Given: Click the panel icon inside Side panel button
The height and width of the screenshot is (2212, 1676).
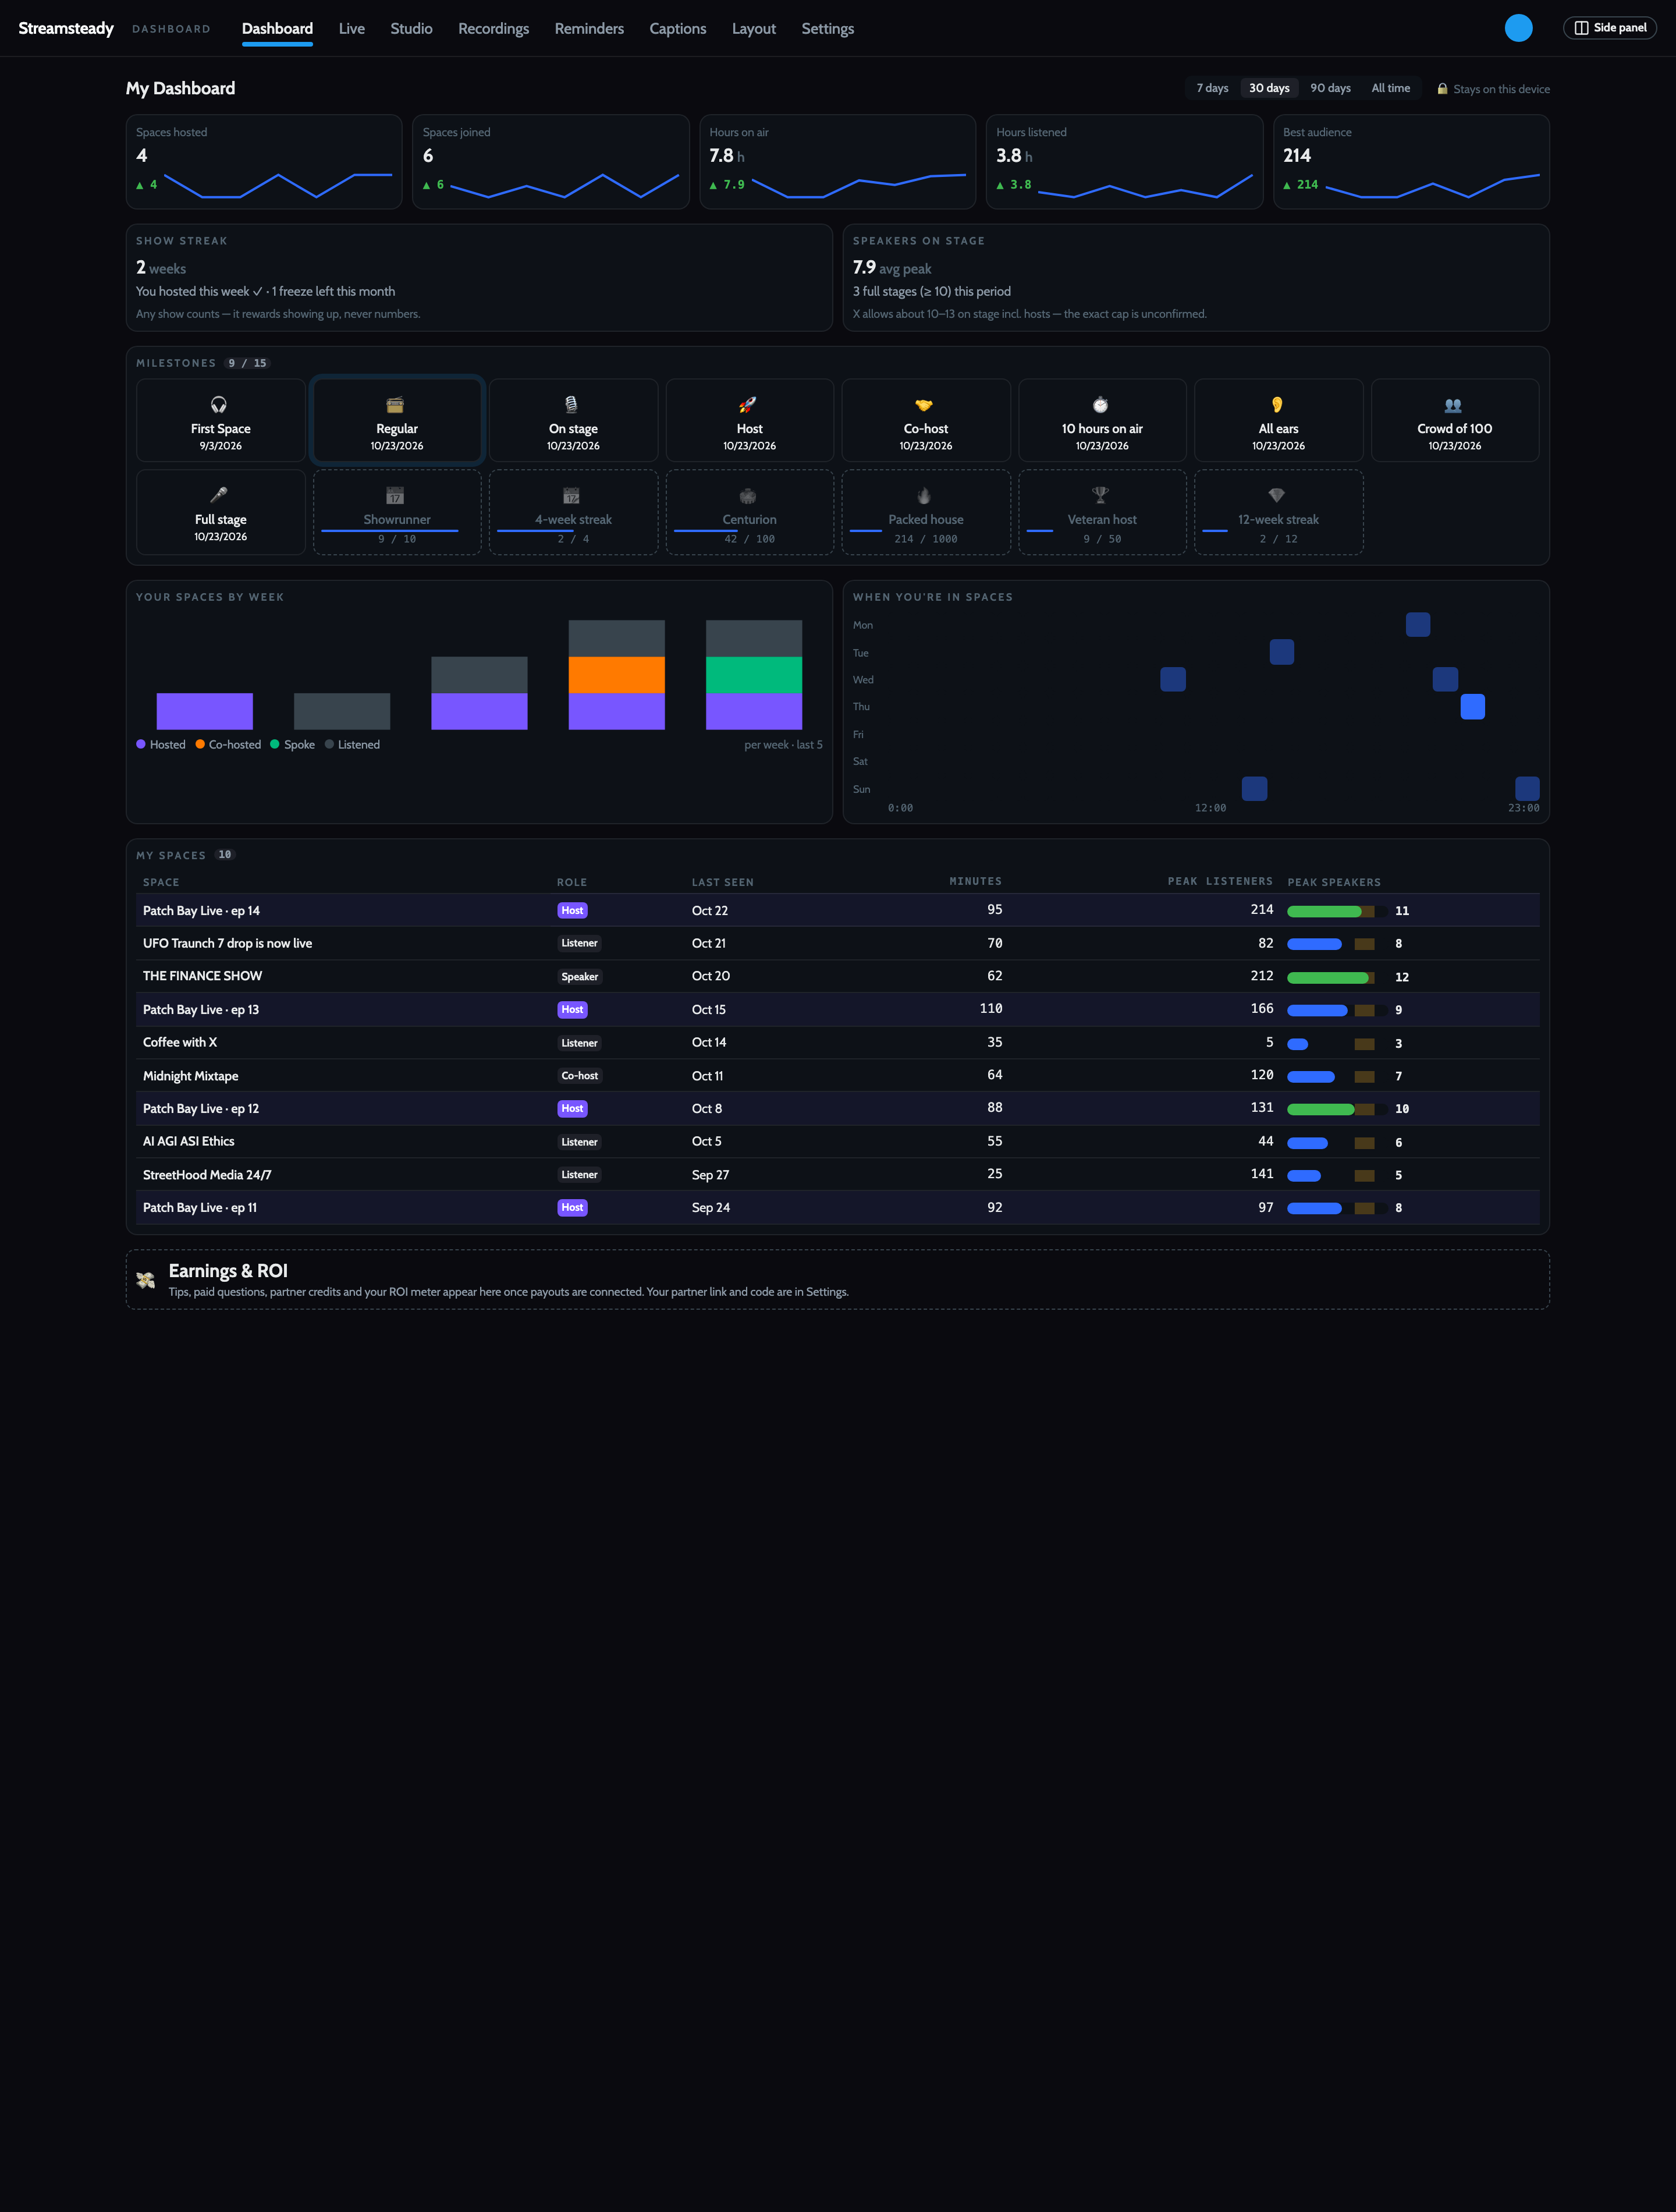Looking at the screenshot, I should point(1581,28).
